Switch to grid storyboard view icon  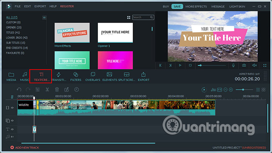264,90
